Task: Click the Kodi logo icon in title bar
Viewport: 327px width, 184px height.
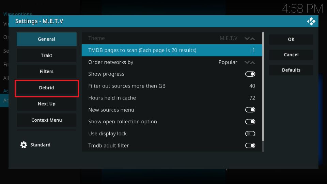Action: [x=311, y=21]
